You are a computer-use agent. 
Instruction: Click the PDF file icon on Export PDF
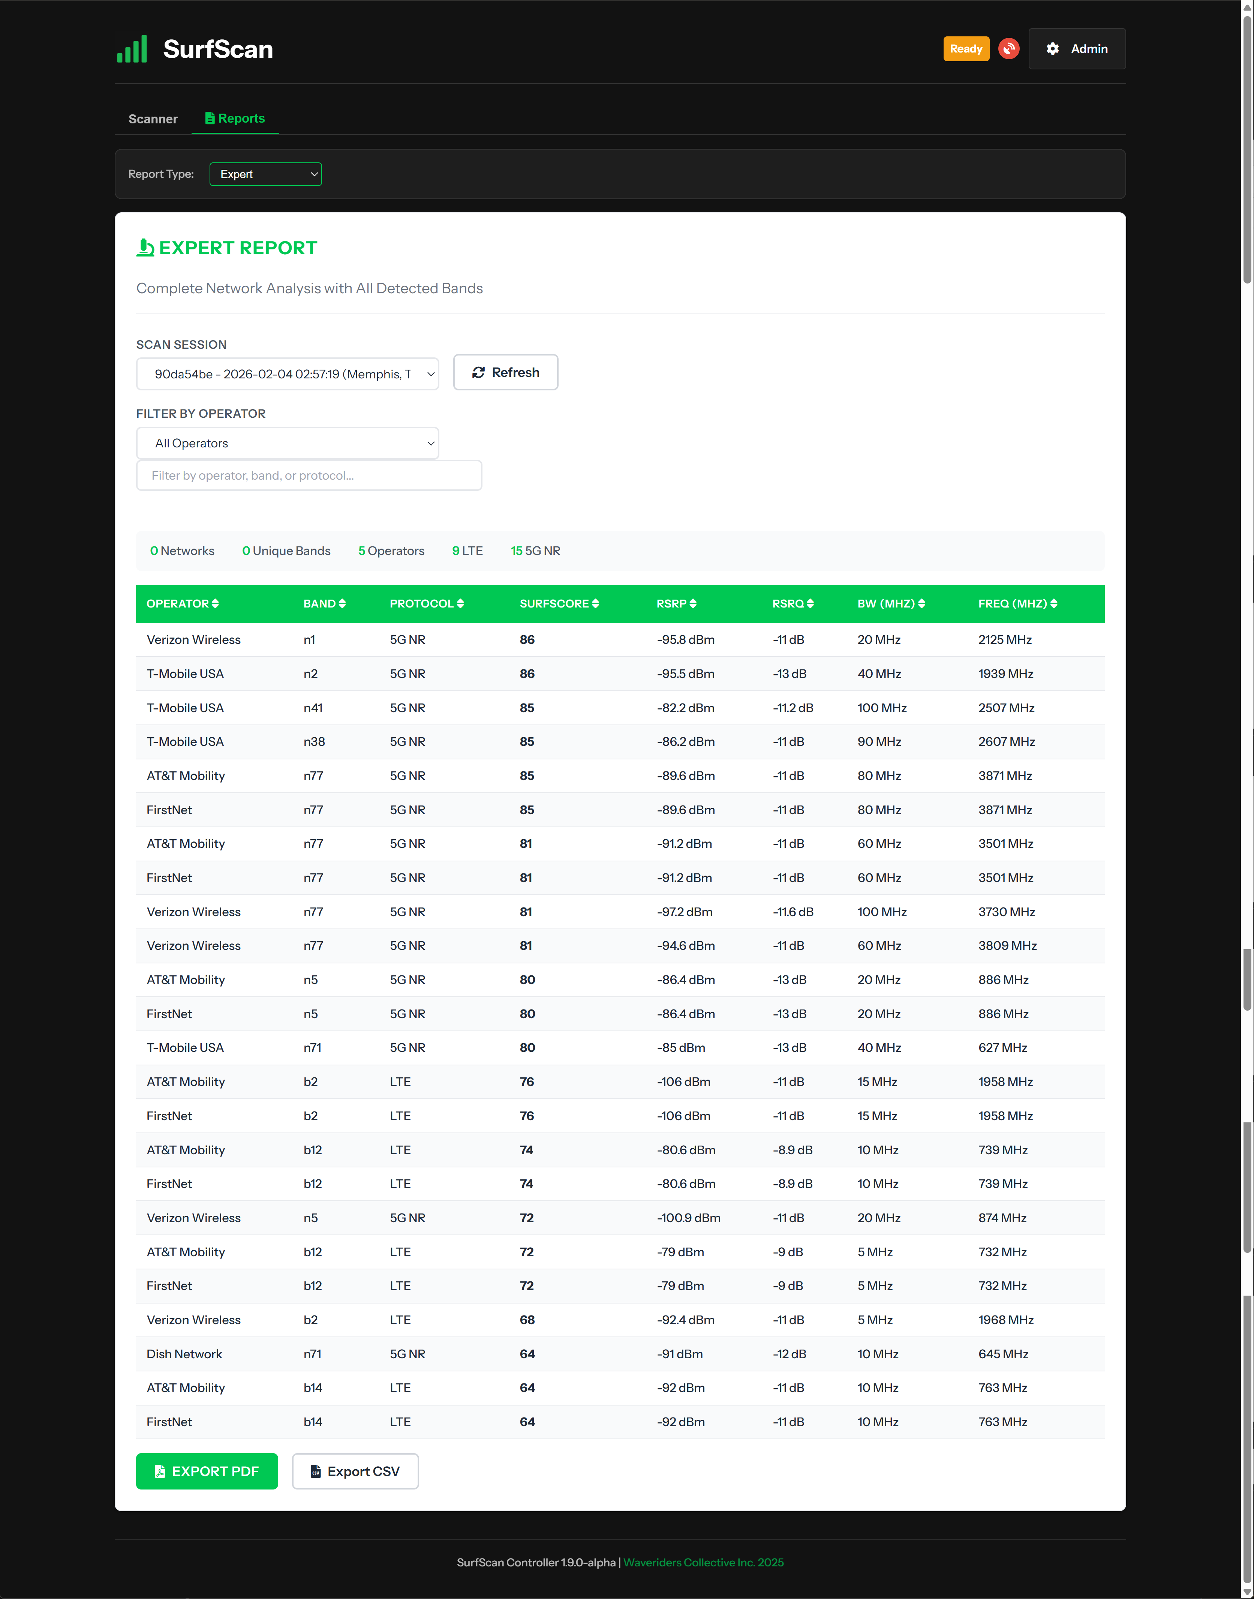(x=160, y=1471)
